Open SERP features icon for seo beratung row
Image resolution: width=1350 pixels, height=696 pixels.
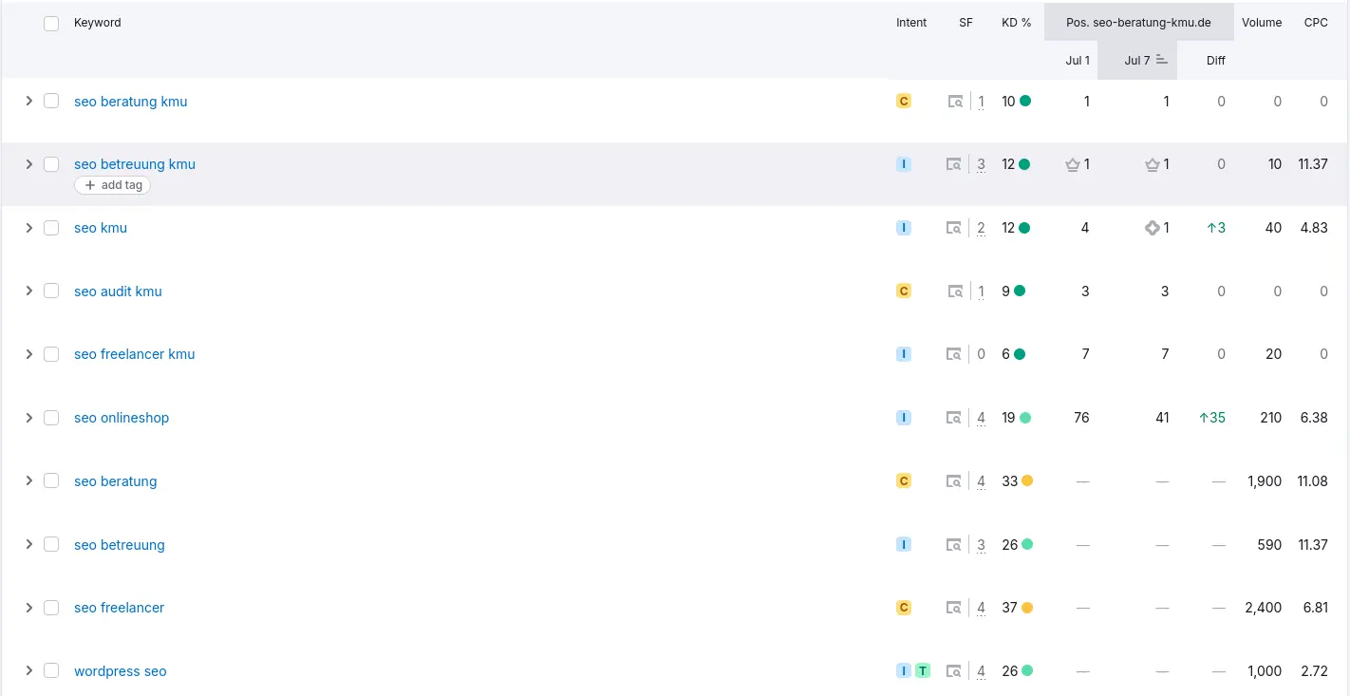[x=953, y=481]
